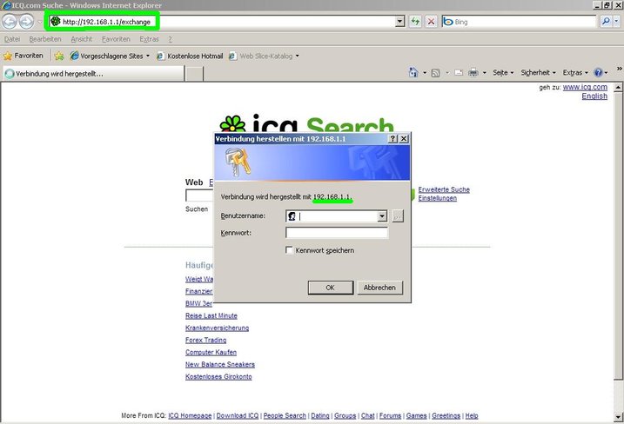
Task: Open the New Balance Sneakers link
Action: coord(220,364)
